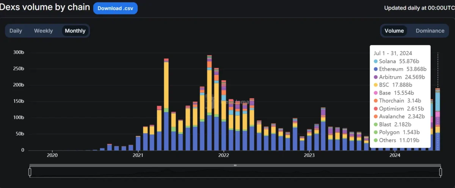Click the Optimism red dot in the tooltip

(x=375, y=109)
